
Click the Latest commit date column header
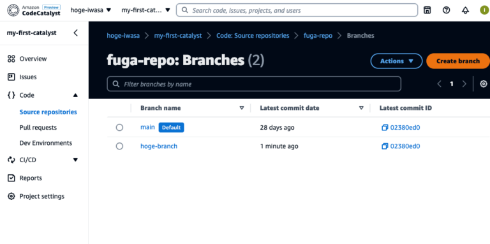pyautogui.click(x=290, y=108)
